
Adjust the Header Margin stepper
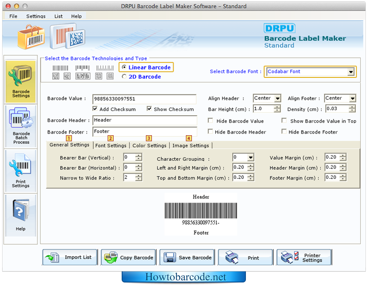[x=343, y=167]
